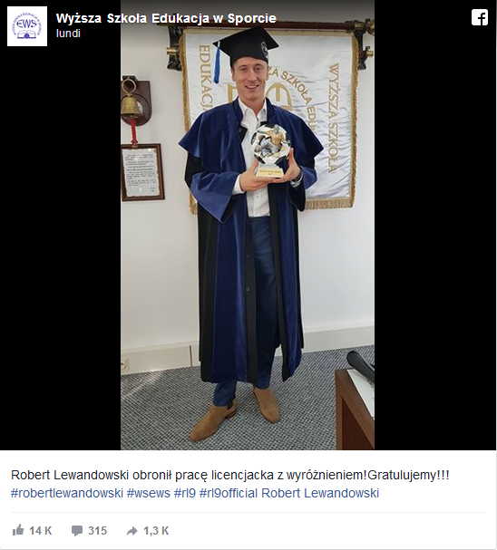Image resolution: width=497 pixels, height=550 pixels.
Task: Click the graduation cap in photo
Action: pos(245,47)
